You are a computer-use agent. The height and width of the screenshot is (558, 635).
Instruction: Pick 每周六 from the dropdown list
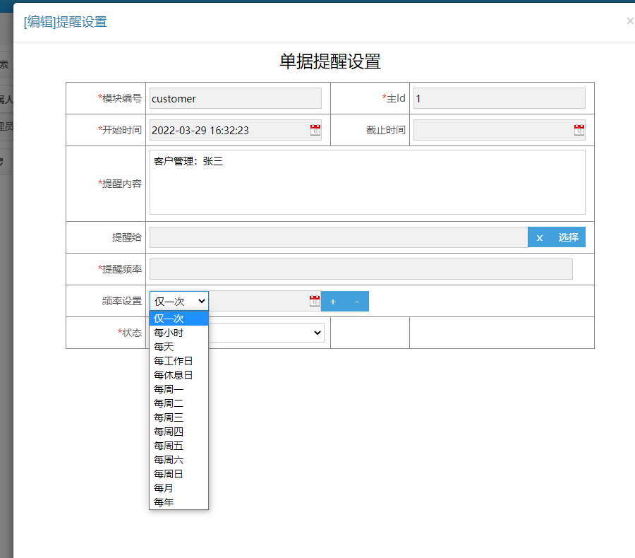(179, 460)
